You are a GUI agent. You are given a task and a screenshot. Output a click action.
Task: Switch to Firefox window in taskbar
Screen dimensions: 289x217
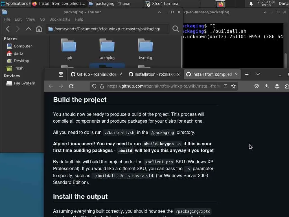point(59,3)
